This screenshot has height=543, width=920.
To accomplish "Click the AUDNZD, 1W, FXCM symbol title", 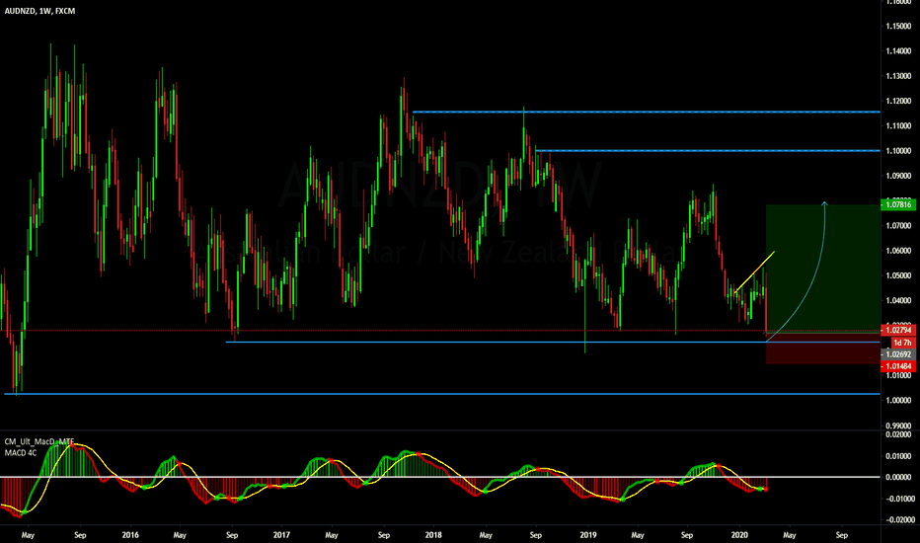I will point(39,11).
